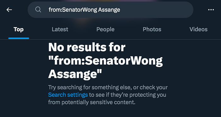Open the Photos results tab
The height and width of the screenshot is (117, 221).
(x=152, y=29)
